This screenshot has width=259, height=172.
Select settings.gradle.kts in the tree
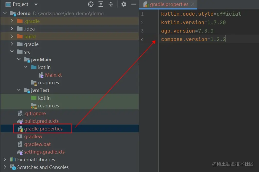(x=44, y=152)
